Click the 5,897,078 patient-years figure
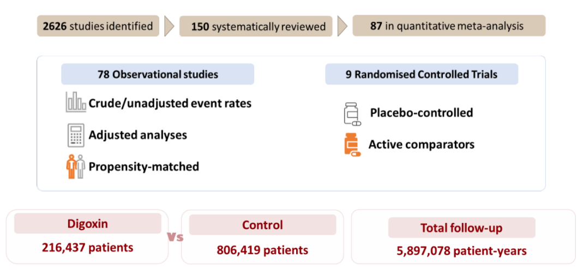Image resolution: width=583 pixels, height=272 pixels. [x=461, y=251]
